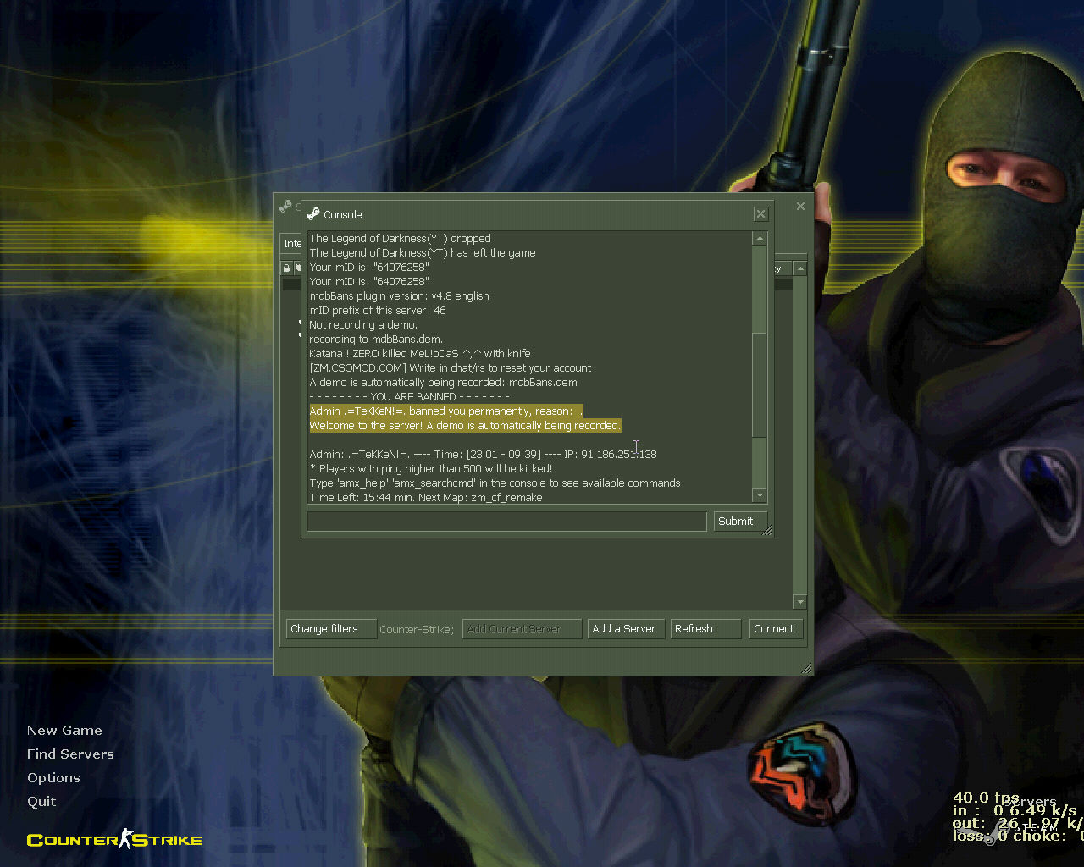Click the Steam icon in the Console title bar
The width and height of the screenshot is (1084, 867).
(x=312, y=214)
